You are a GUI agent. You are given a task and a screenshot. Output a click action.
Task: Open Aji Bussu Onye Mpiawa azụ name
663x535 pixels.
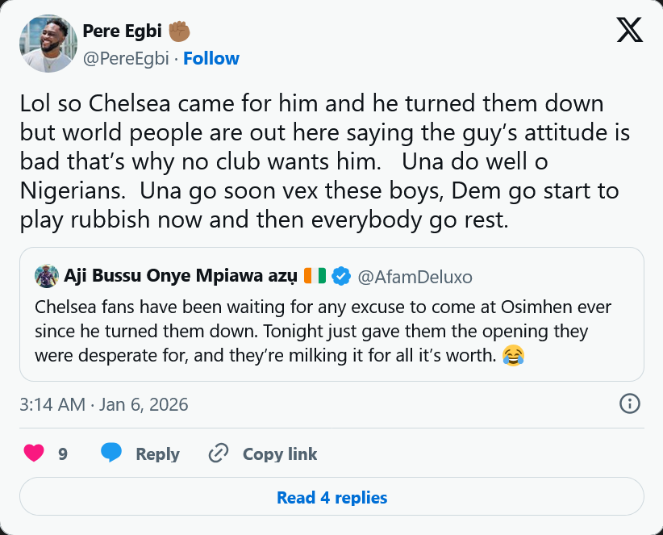[x=181, y=277]
